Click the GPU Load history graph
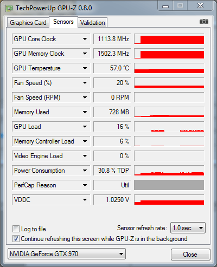This screenshot has width=217, height=267. (x=169, y=127)
